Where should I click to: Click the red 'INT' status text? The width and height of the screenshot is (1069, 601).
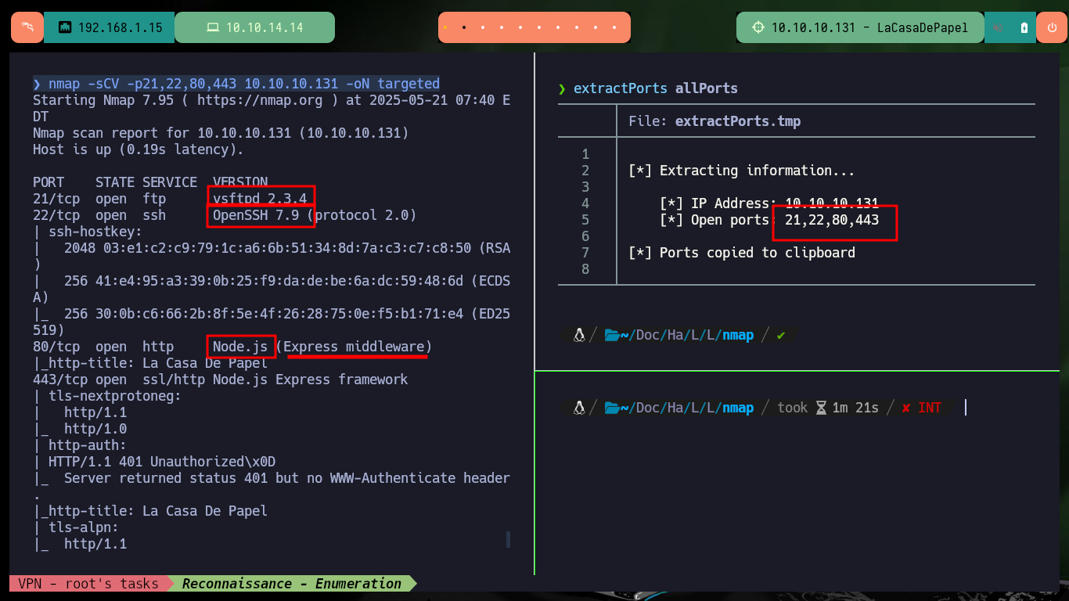coord(930,408)
